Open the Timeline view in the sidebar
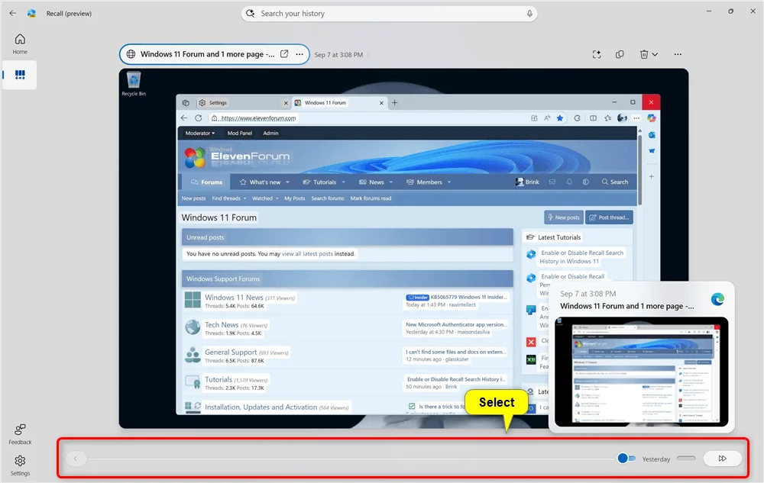764x483 pixels. [x=20, y=75]
